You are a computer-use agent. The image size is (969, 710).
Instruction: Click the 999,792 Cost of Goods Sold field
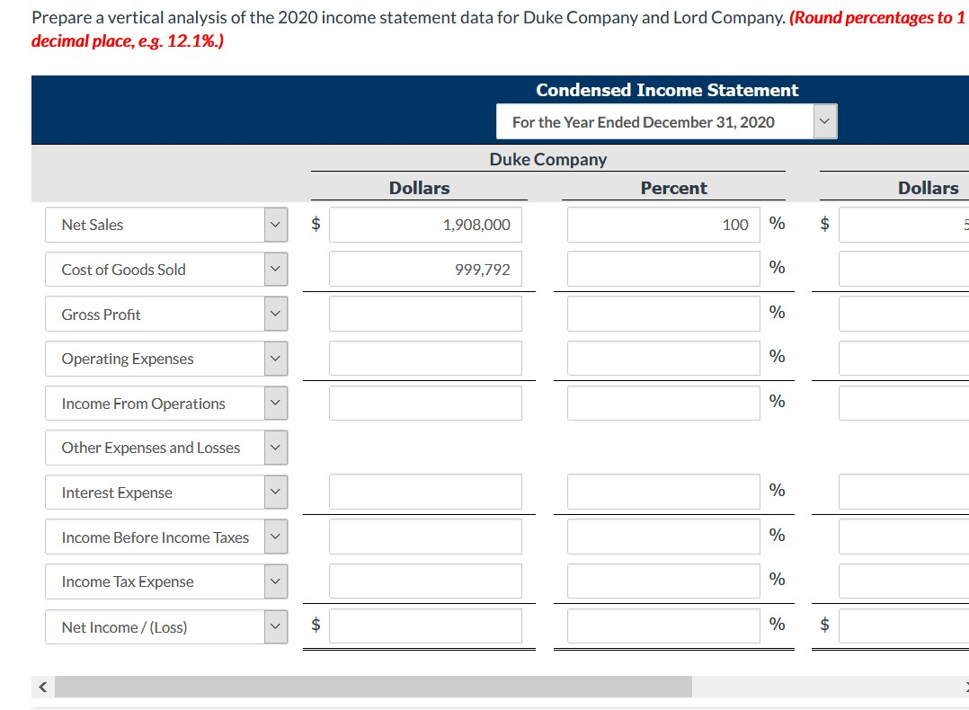point(425,269)
